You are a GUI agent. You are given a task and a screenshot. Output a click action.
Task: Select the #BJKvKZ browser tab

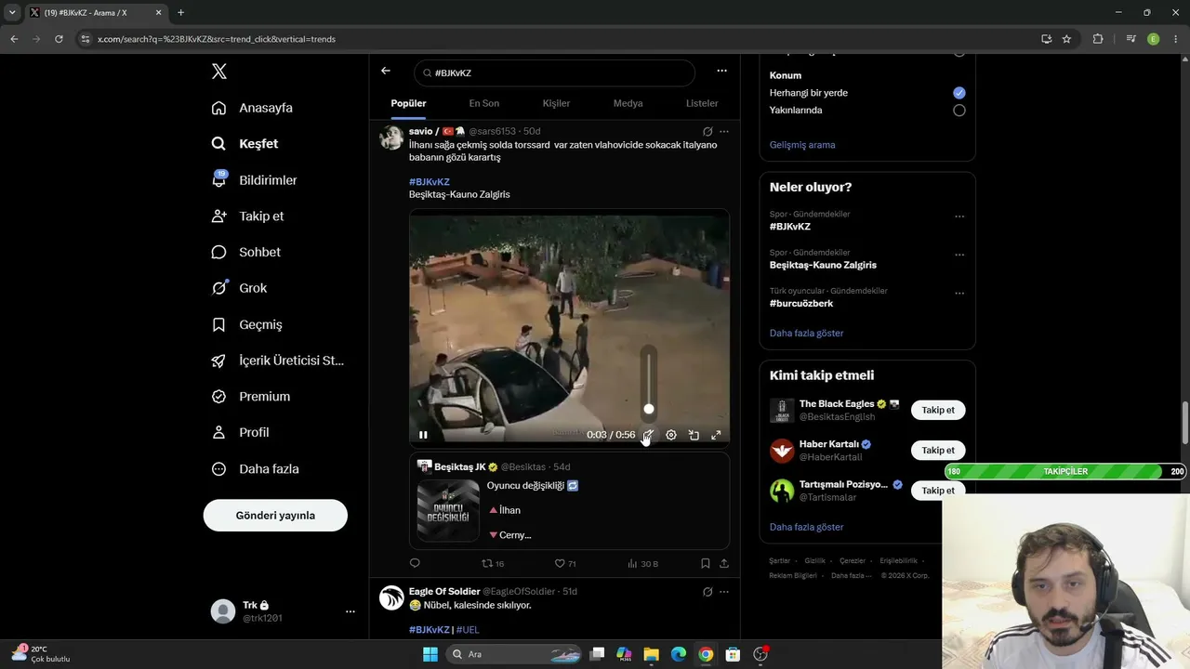click(95, 13)
